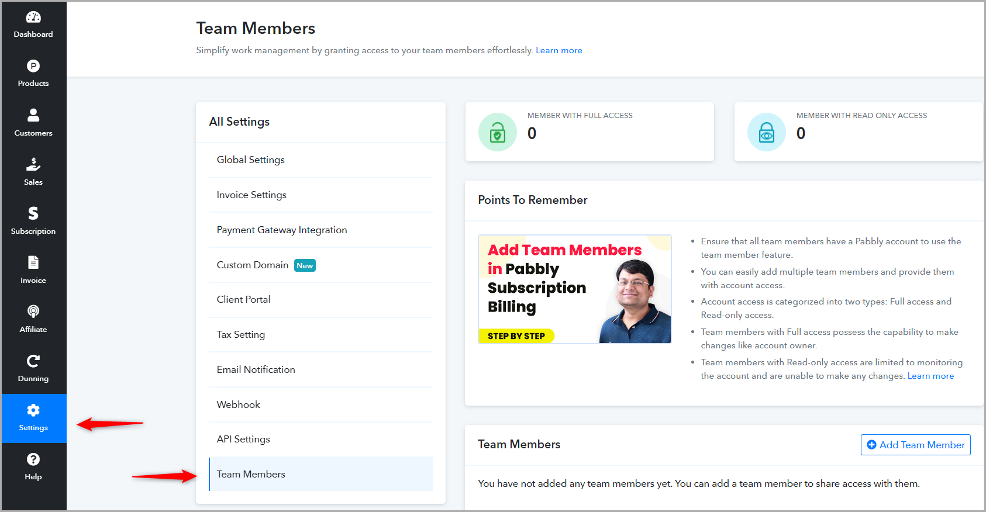
Task: Click the Invoice document icon
Action: (x=33, y=262)
